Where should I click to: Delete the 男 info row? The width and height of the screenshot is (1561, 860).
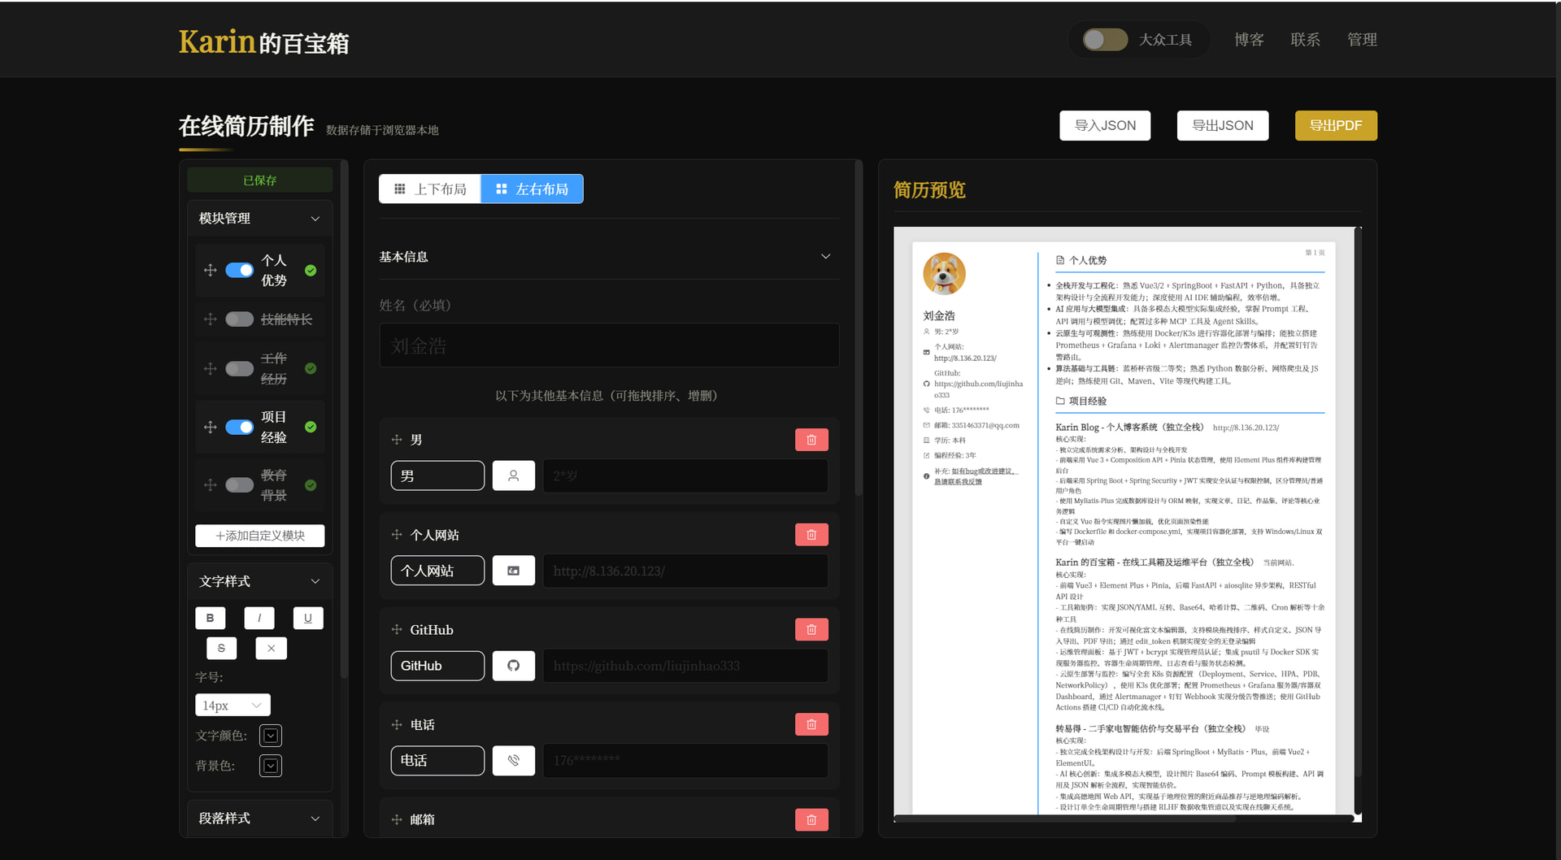(811, 440)
